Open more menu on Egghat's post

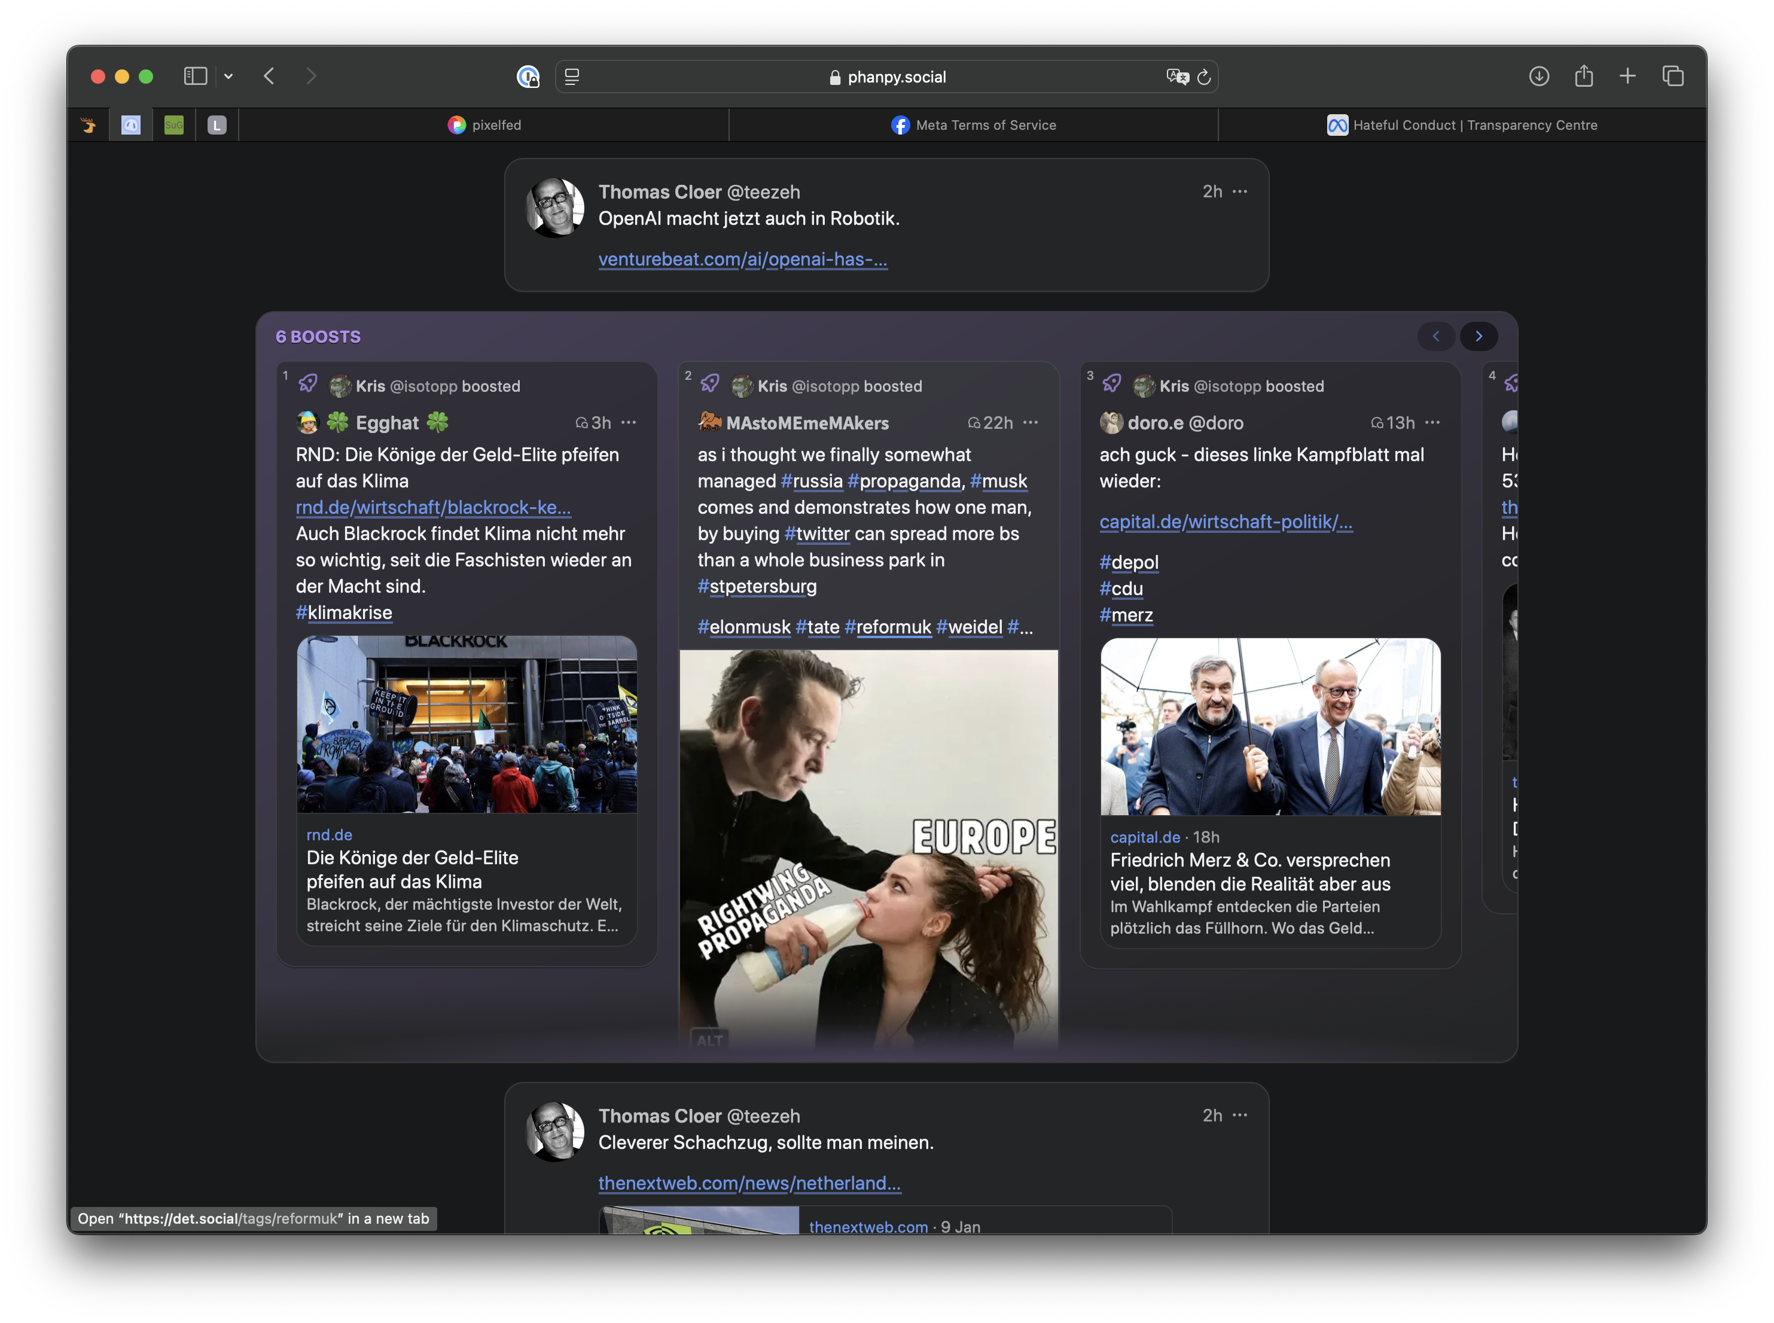coord(629,423)
